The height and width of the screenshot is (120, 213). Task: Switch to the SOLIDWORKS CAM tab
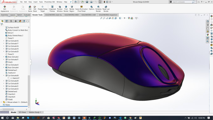pyautogui.click(x=88, y=15)
